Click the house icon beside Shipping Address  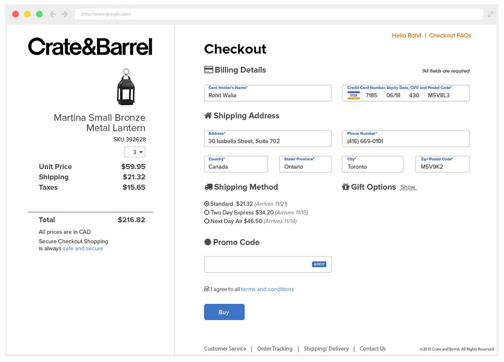point(208,115)
